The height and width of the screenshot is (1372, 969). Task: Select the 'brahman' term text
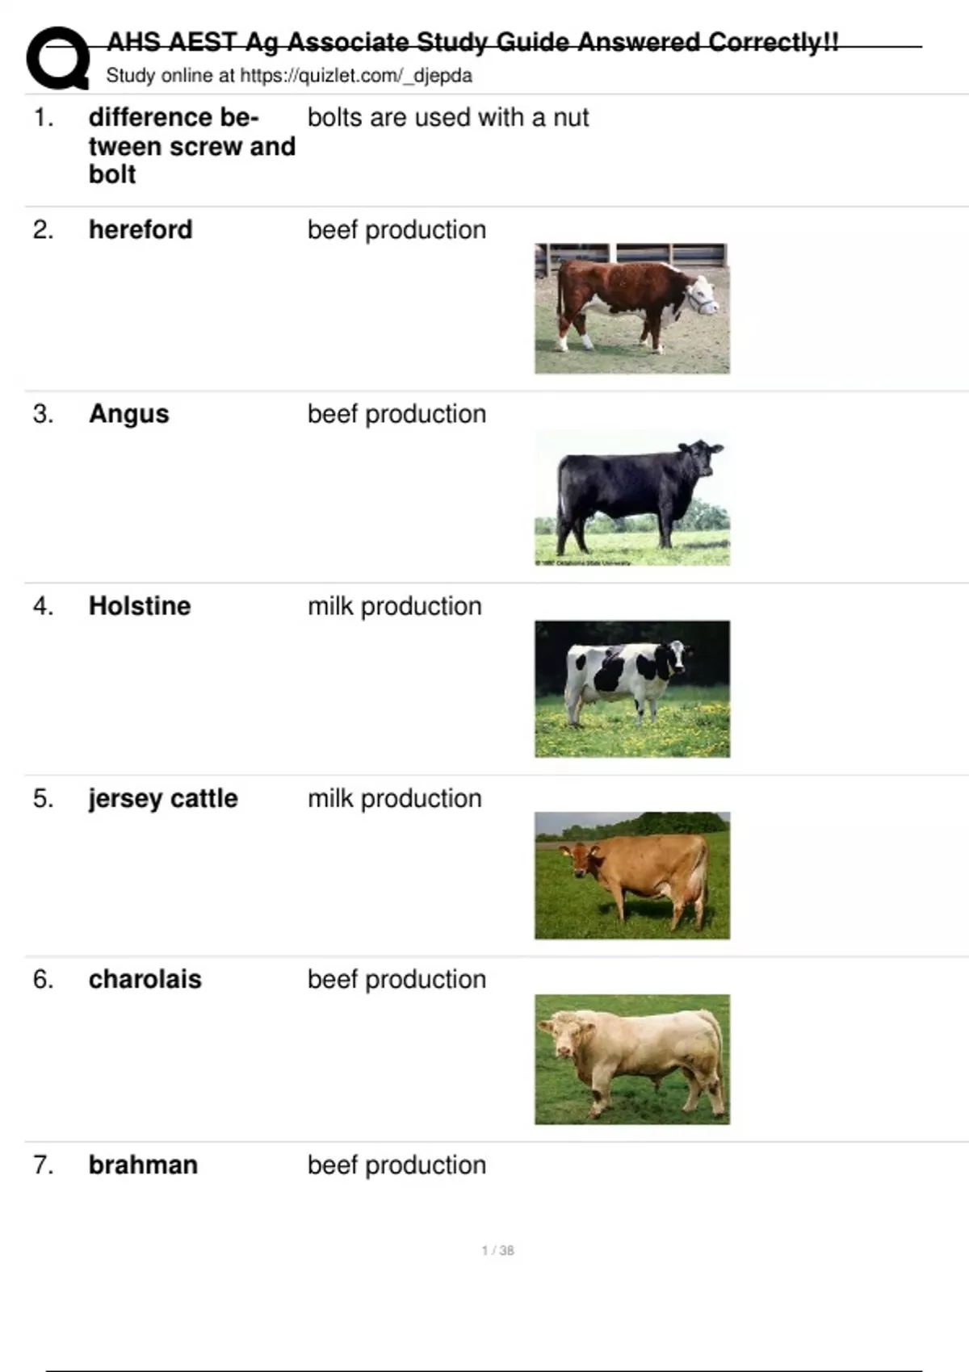(143, 1165)
